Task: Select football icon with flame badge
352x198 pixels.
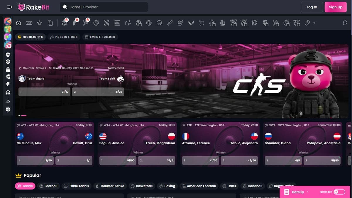Action: tap(65, 23)
